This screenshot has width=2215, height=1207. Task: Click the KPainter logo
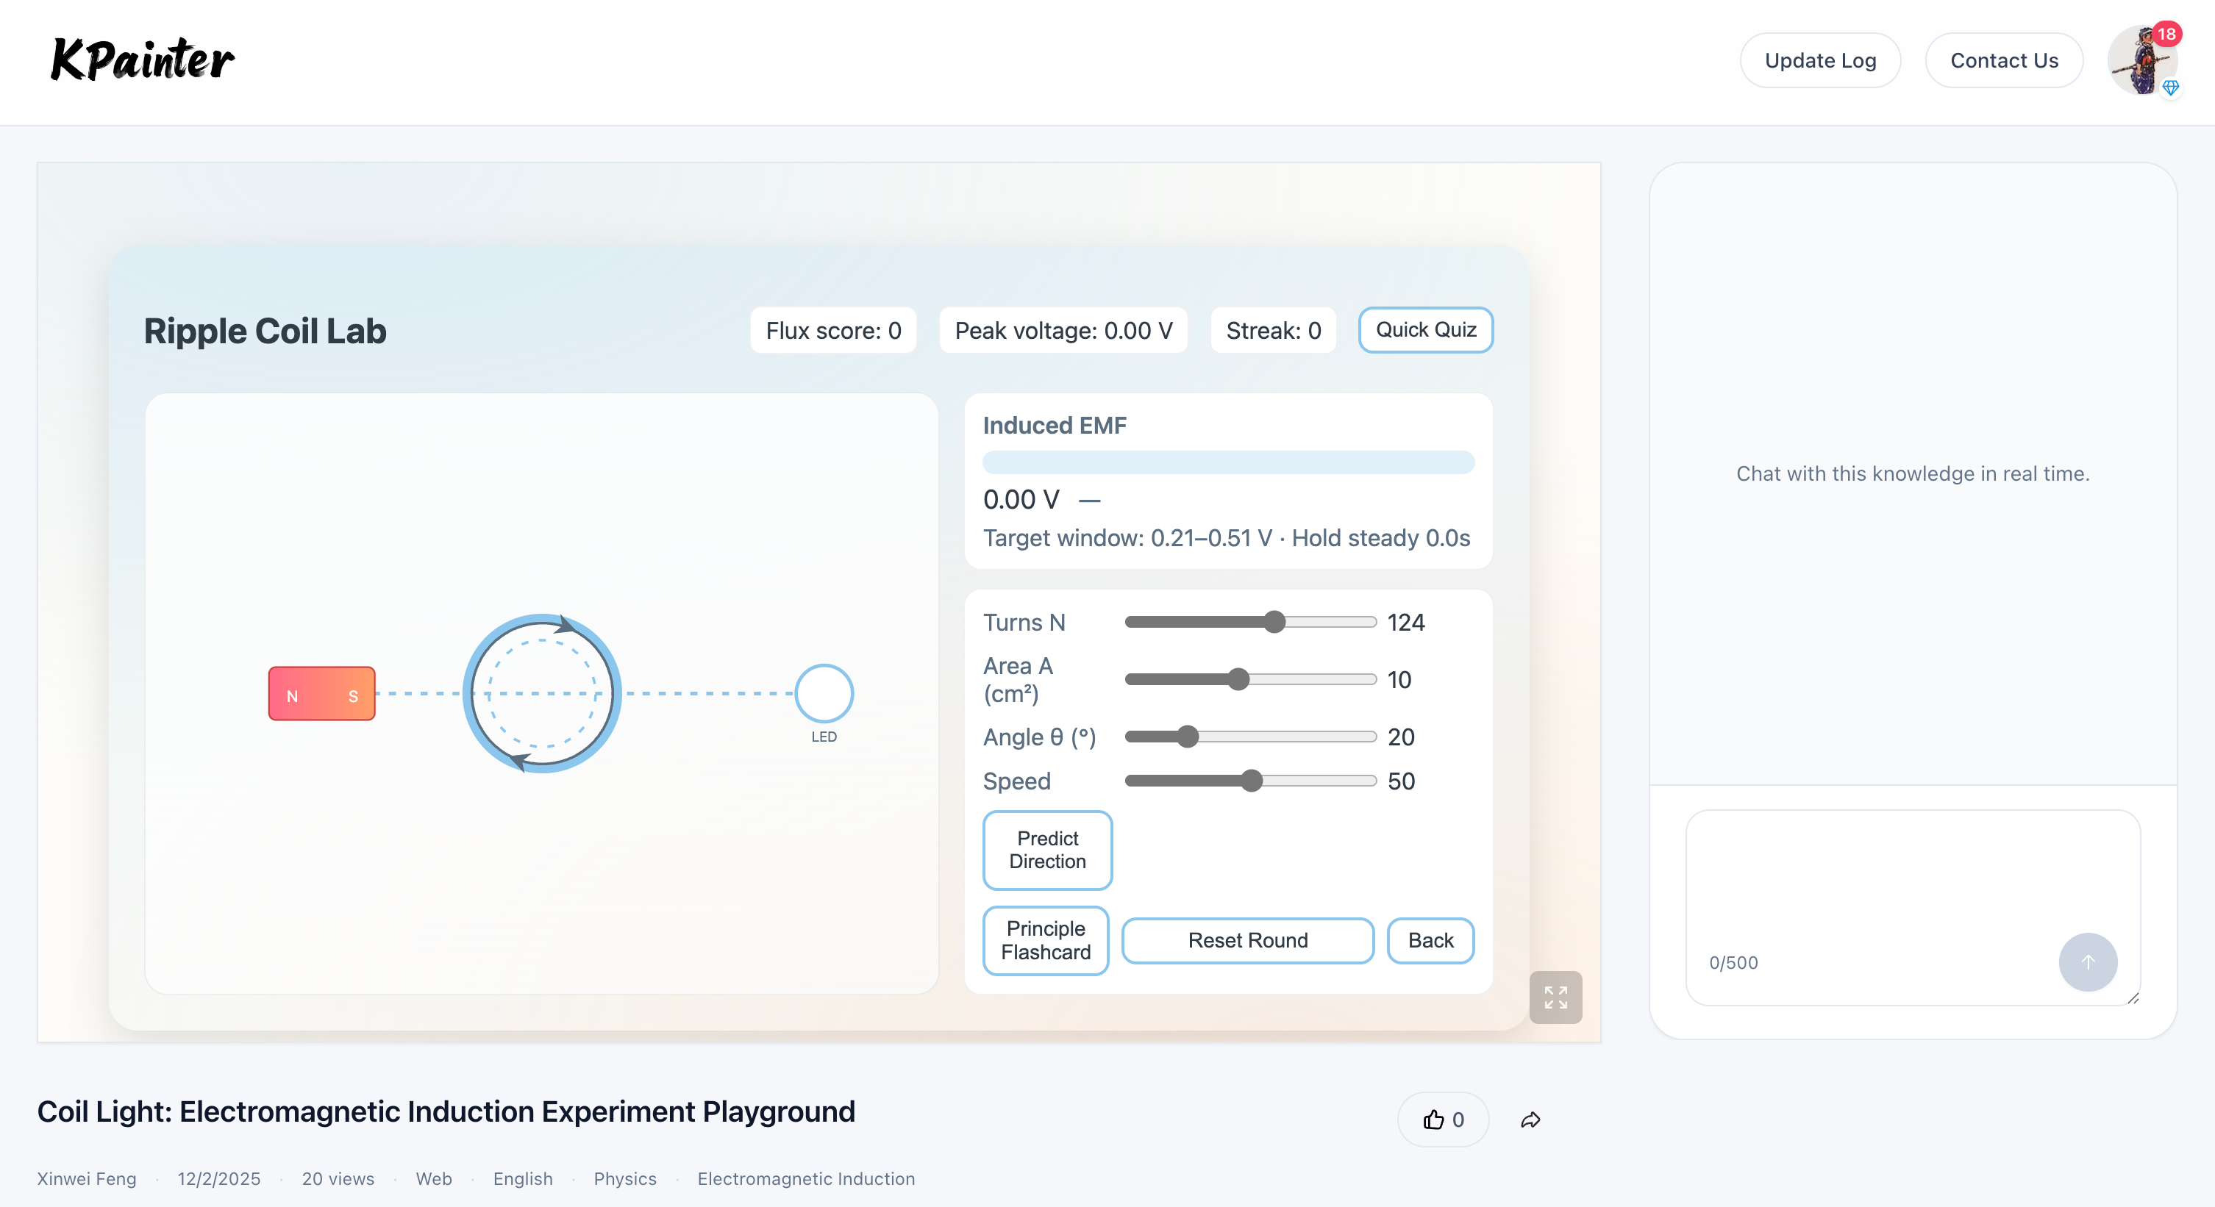click(x=142, y=60)
